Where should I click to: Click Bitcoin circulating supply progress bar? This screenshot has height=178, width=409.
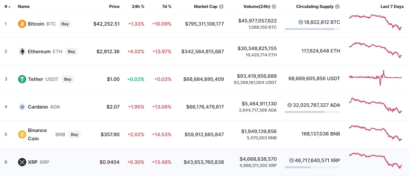pyautogui.click(x=312, y=29)
